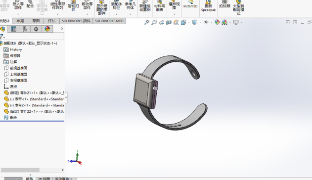The height and width of the screenshot is (180, 312).
Task: Open the View Orientation dropdown arrow
Action: [189, 22]
